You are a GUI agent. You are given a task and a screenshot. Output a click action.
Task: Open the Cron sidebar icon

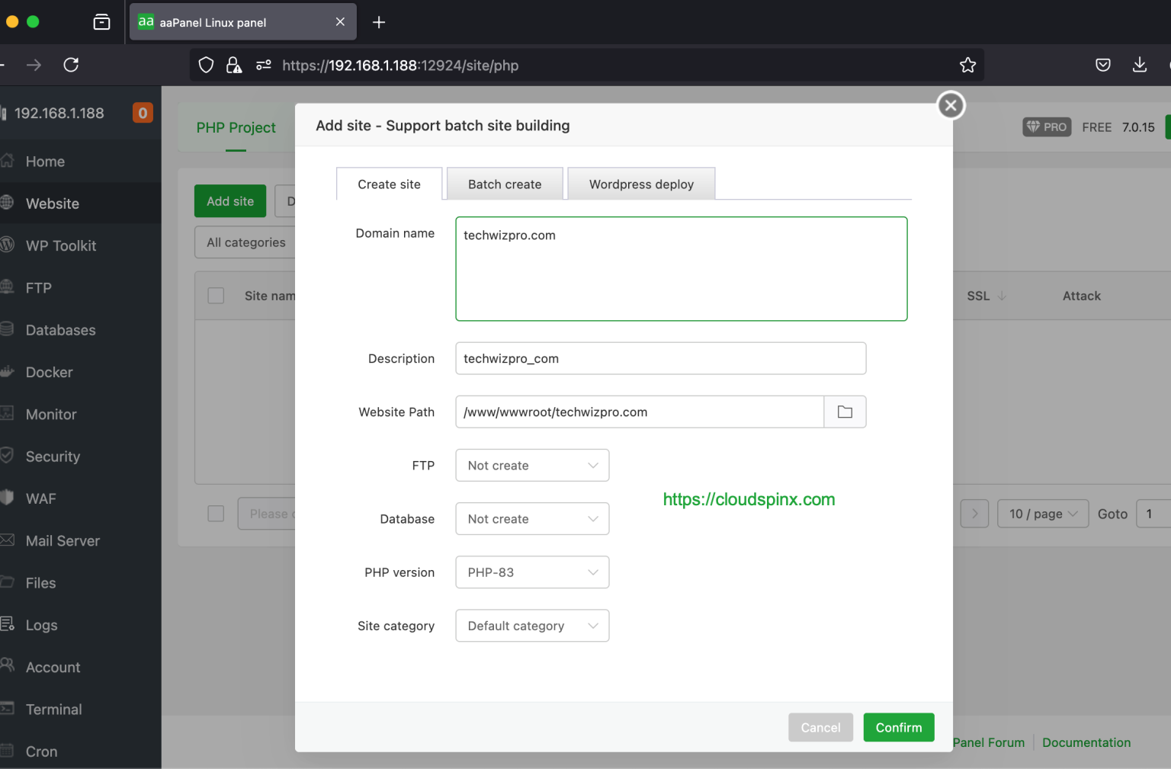pos(8,751)
